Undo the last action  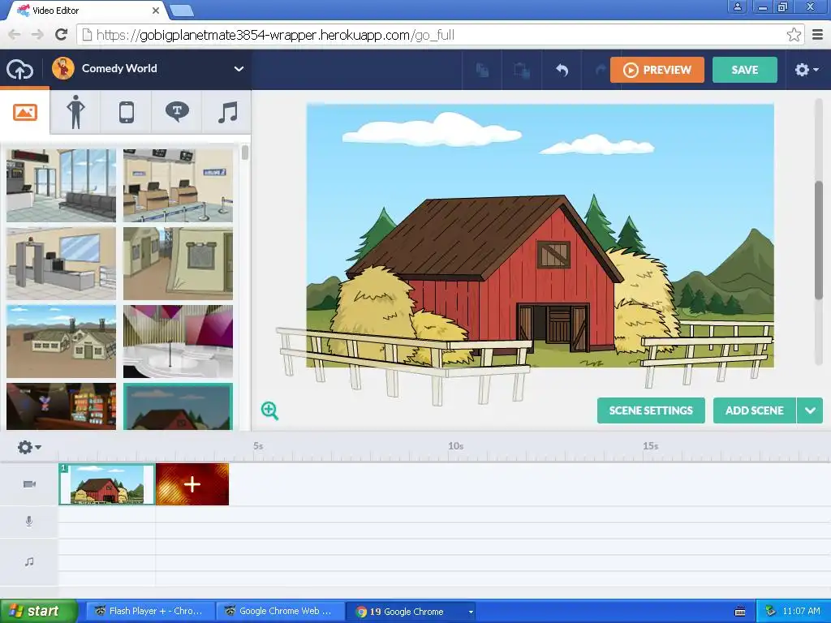click(x=562, y=70)
